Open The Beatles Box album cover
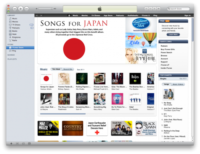Viewport: 200px width, 154px height. pos(135,78)
